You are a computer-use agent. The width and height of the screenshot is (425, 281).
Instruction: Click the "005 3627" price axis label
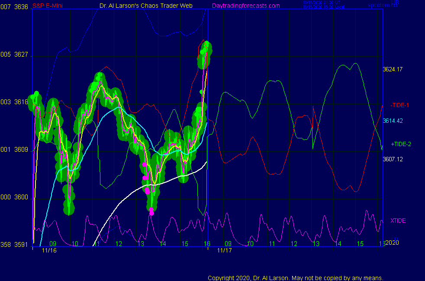14,54
